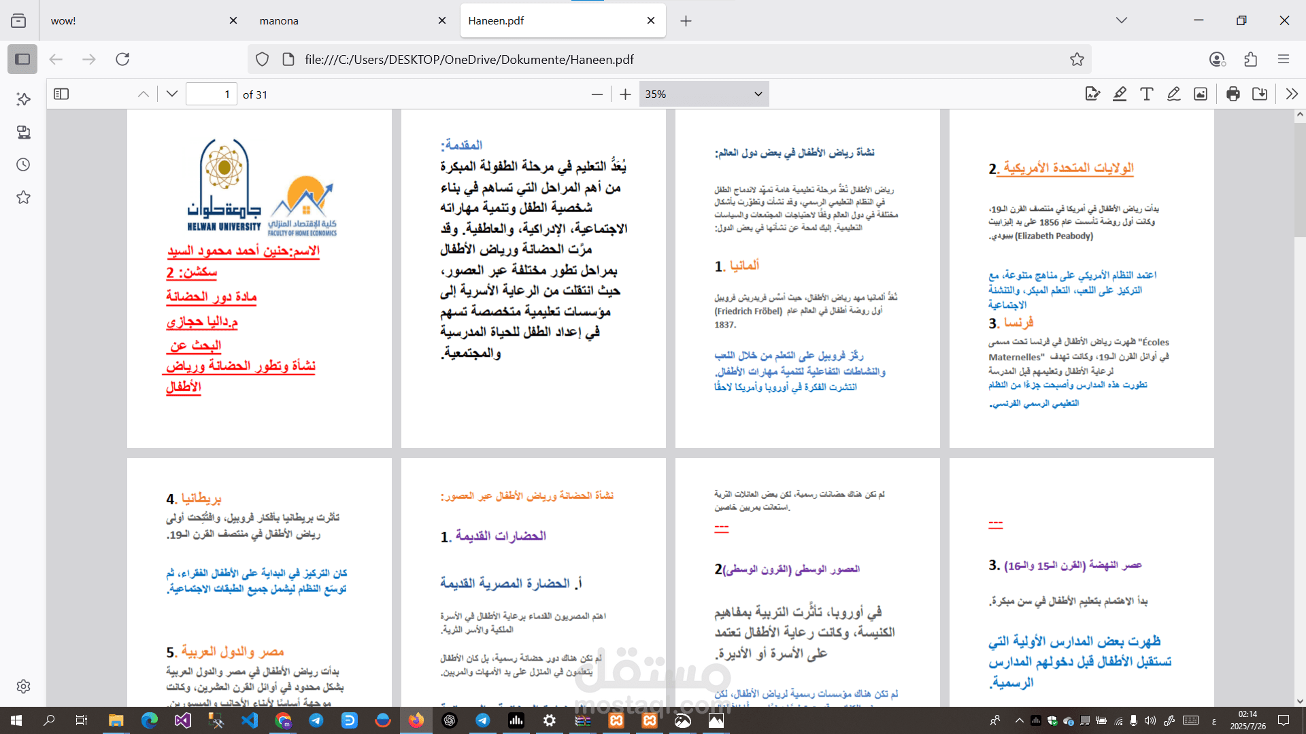This screenshot has height=734, width=1306.
Task: Open Task View from the taskbar
Action: click(82, 720)
